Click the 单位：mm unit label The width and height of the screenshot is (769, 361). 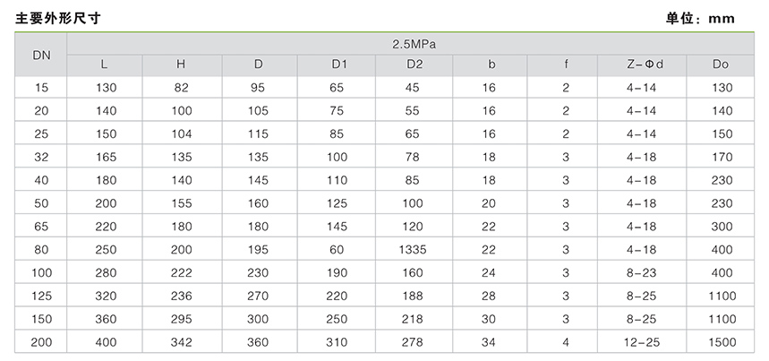pyautogui.click(x=700, y=19)
